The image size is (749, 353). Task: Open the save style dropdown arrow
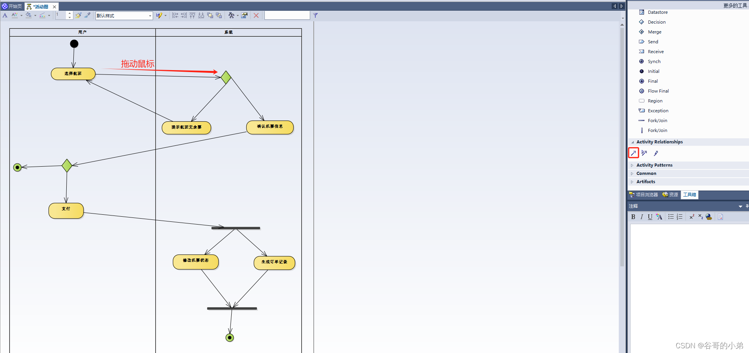pyautogui.click(x=165, y=16)
